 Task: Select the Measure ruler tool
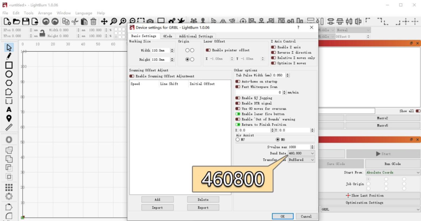9,127
